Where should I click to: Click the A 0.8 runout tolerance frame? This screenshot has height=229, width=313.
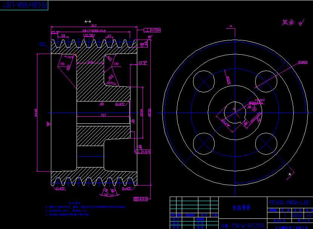(141, 199)
